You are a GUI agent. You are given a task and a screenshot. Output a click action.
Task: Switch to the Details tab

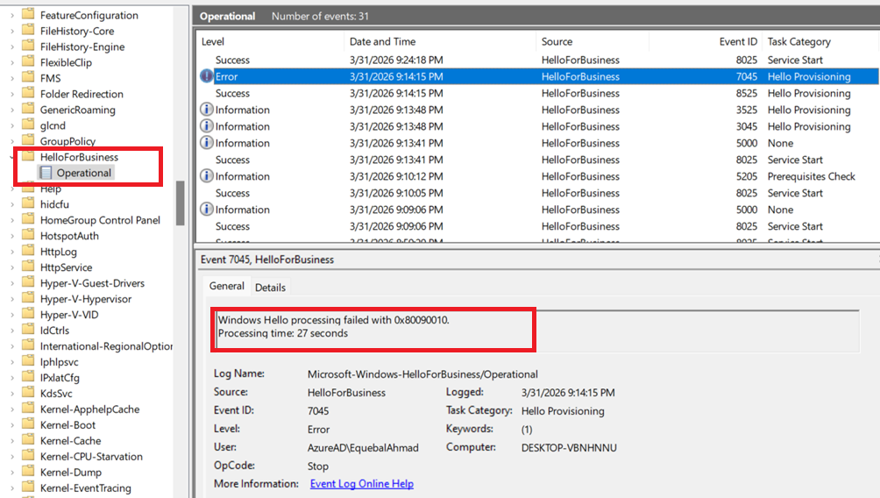(271, 287)
